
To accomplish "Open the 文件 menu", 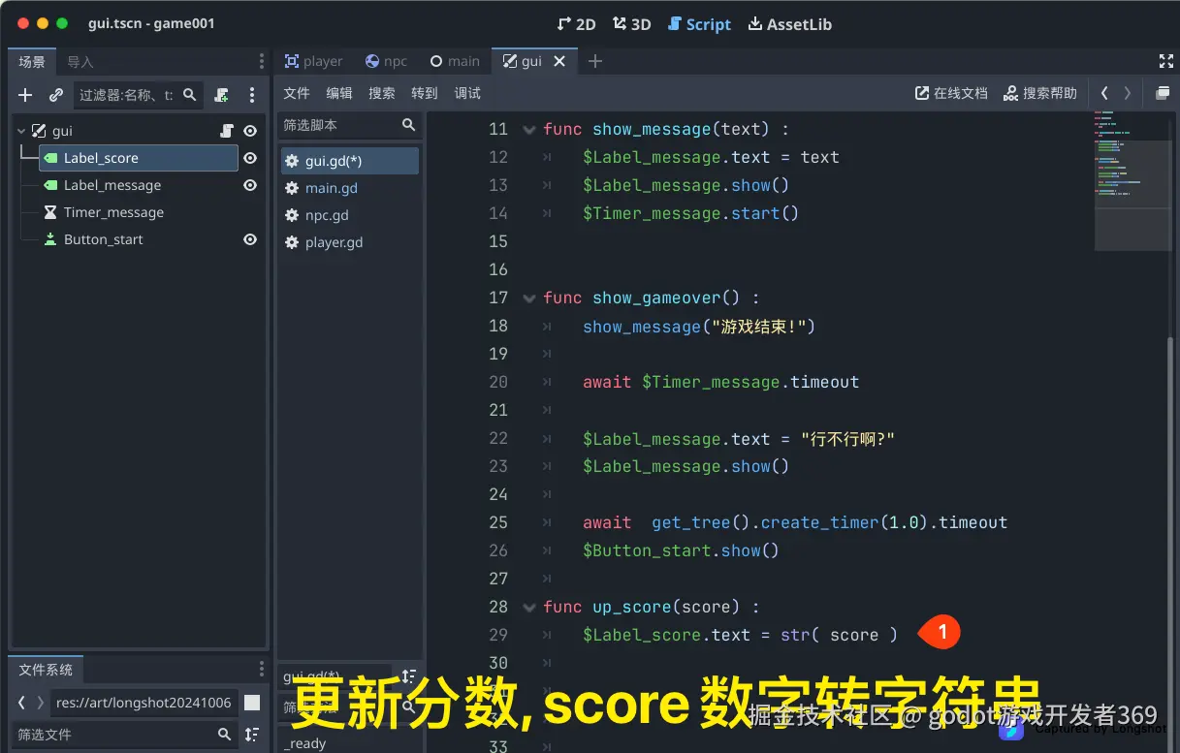I will [297, 93].
